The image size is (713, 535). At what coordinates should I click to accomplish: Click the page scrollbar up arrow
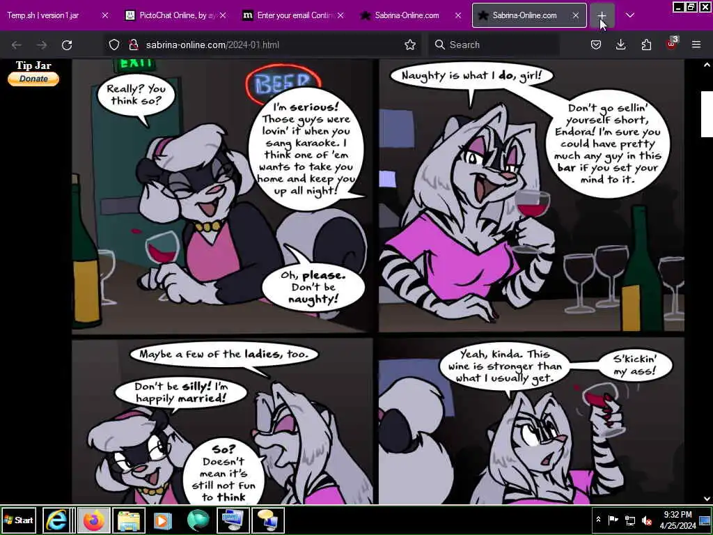tap(707, 65)
